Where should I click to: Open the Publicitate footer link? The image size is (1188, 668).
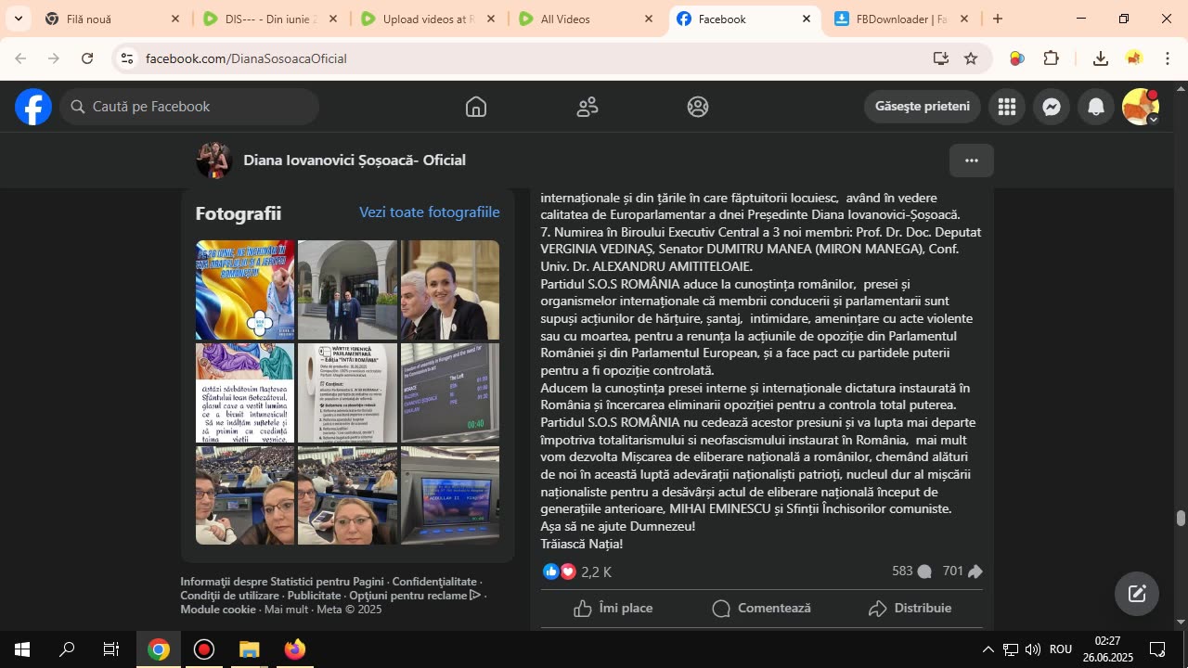click(314, 596)
